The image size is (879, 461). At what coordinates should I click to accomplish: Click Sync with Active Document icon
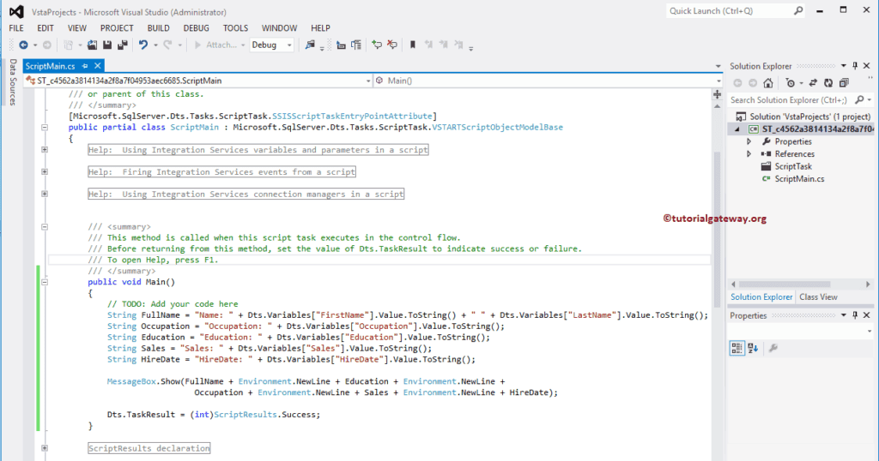pos(813,83)
